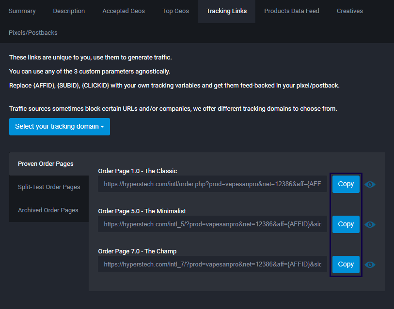Image resolution: width=394 pixels, height=309 pixels.
Task: Open the Description tab
Action: coord(69,11)
